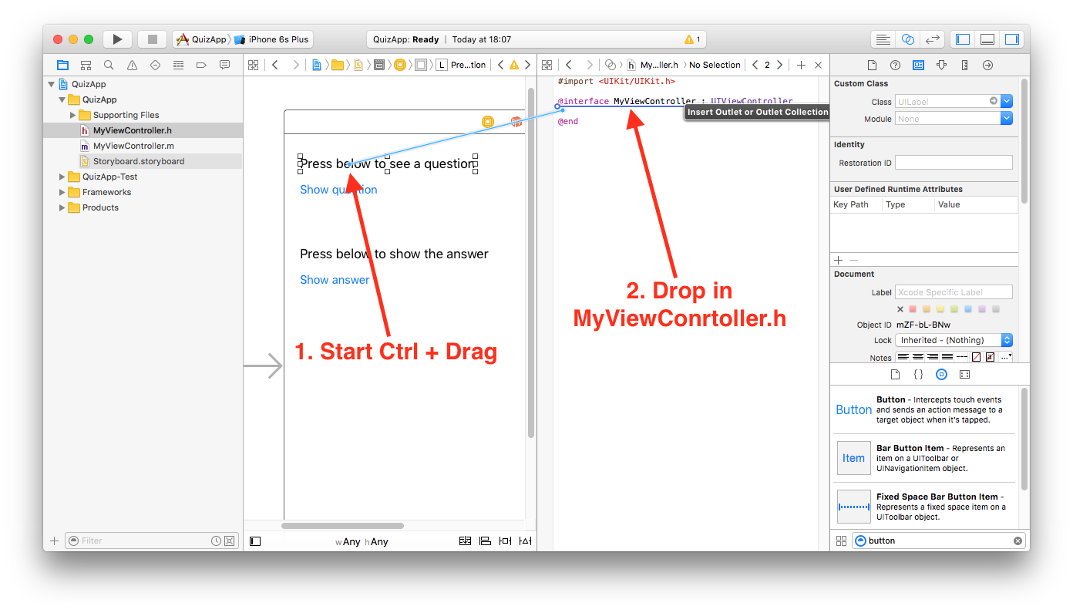Expand the Products group
The image size is (1073, 613).
click(62, 207)
